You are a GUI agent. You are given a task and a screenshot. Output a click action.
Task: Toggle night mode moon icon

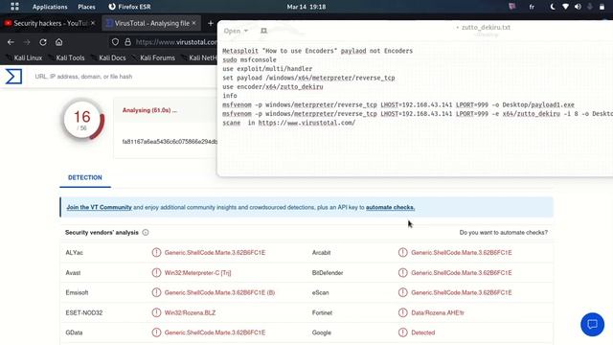[553, 7]
